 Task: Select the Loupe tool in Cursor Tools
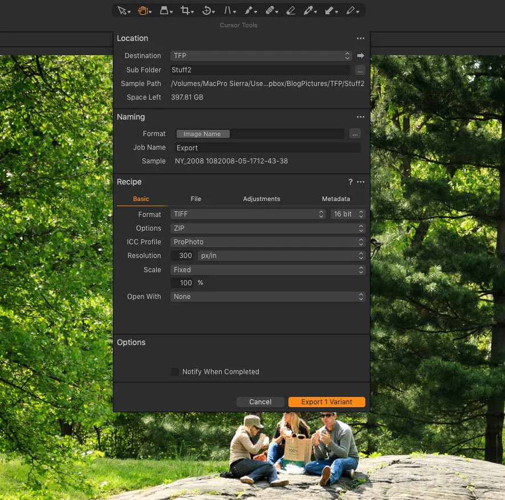click(164, 11)
